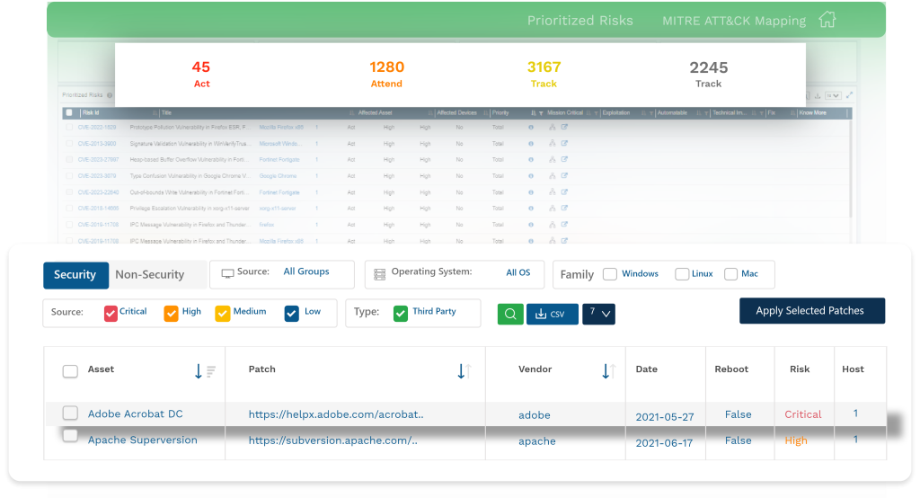Click the sort icon in Patch column

tap(464, 370)
